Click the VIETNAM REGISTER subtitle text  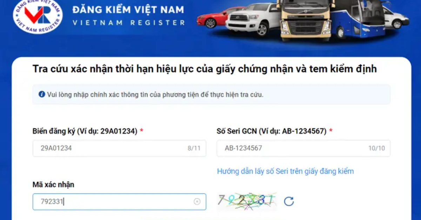(129, 23)
